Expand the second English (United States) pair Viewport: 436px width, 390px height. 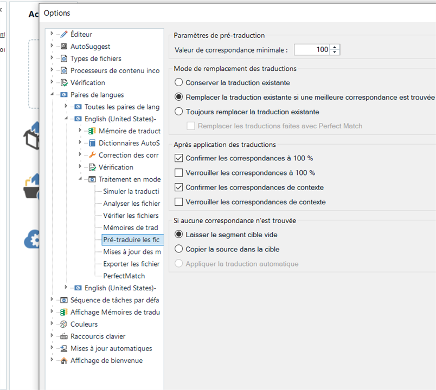click(x=66, y=287)
